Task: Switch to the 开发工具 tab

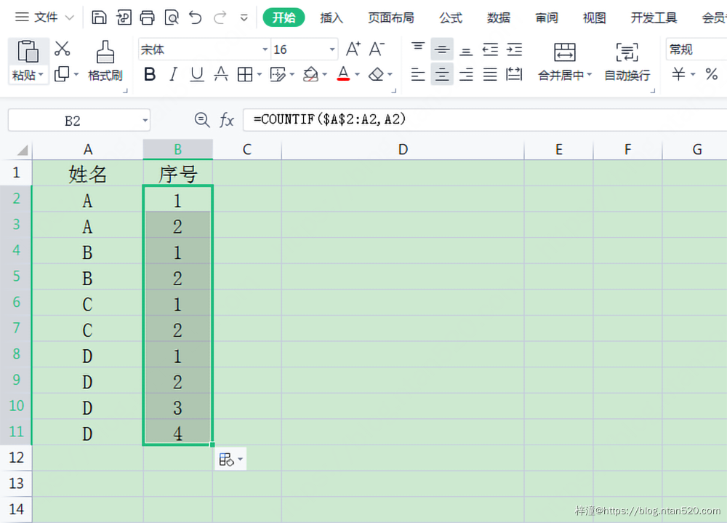Action: coord(654,17)
